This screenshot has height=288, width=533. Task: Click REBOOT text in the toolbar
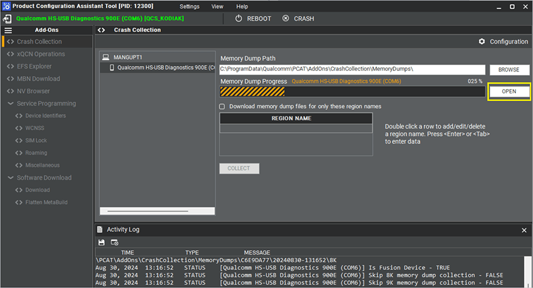coord(259,19)
